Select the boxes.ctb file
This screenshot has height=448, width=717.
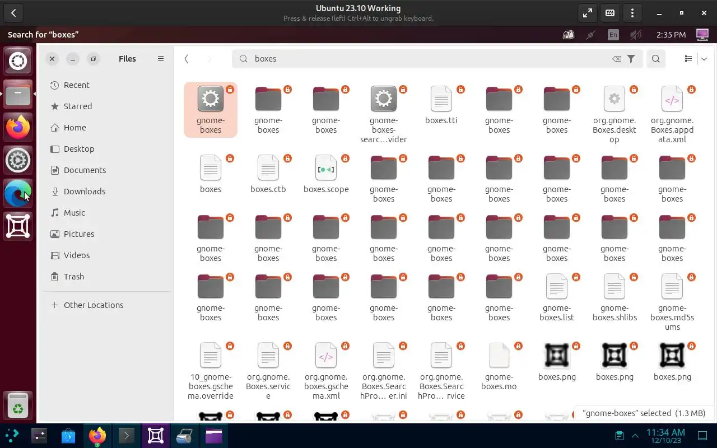pyautogui.click(x=268, y=174)
